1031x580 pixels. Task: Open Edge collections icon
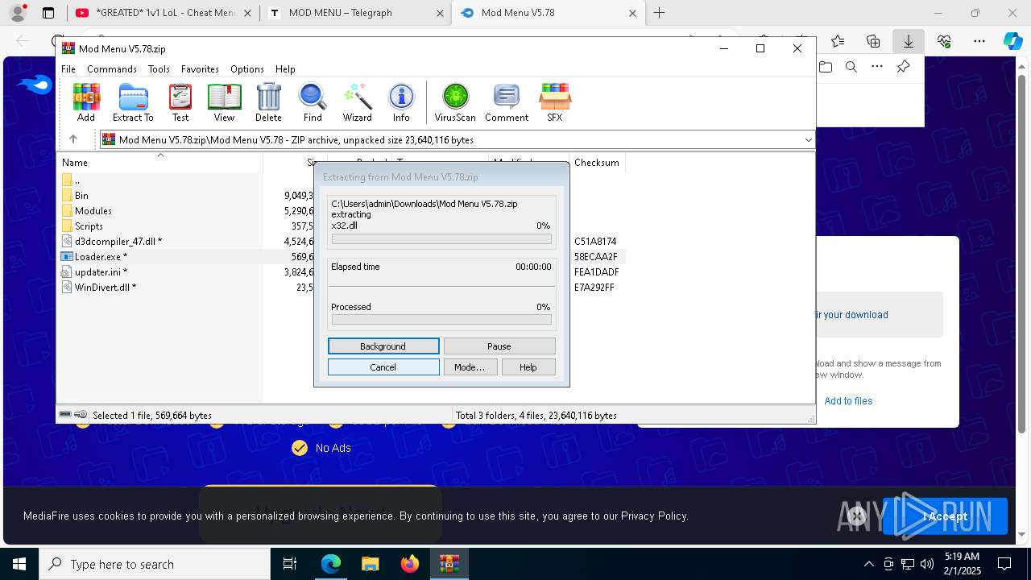[x=873, y=41]
